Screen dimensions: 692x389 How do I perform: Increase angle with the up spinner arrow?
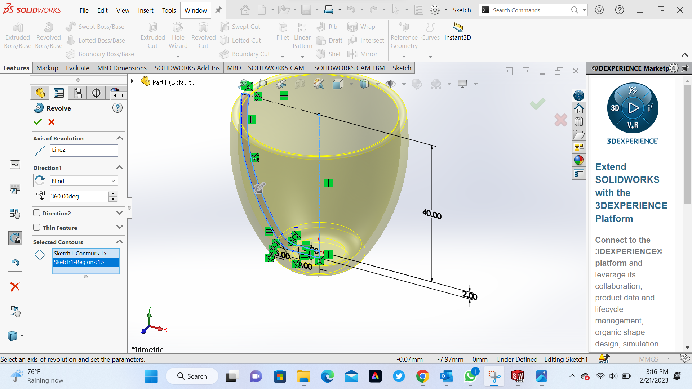pyautogui.click(x=113, y=194)
